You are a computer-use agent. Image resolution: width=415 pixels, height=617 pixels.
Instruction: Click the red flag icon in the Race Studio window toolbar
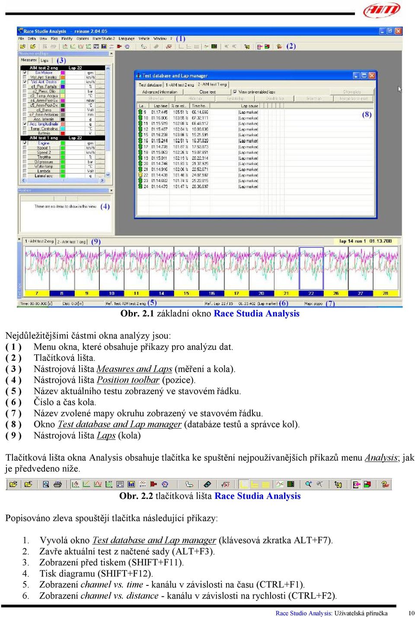[x=119, y=46]
